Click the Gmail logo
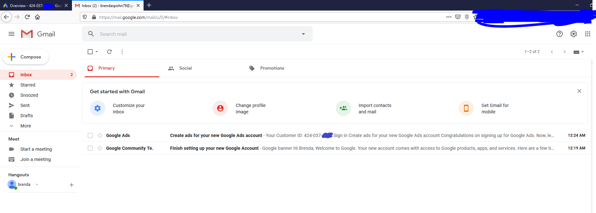The image size is (596, 213). (x=38, y=34)
